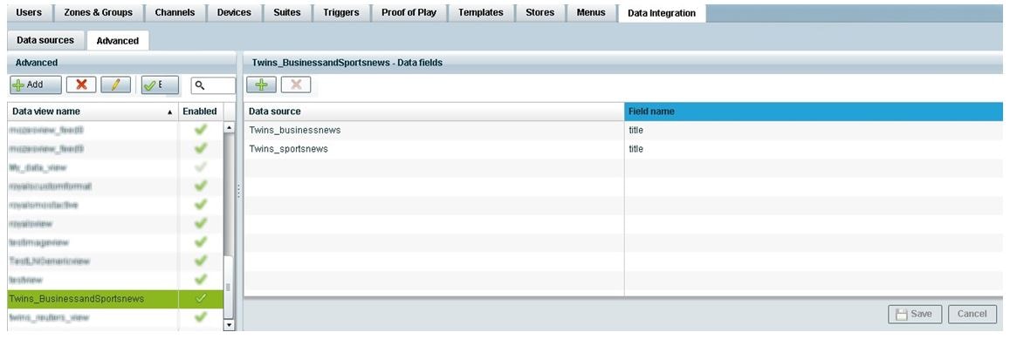Open the Suites tab
This screenshot has width=1010, height=339.
coord(287,13)
